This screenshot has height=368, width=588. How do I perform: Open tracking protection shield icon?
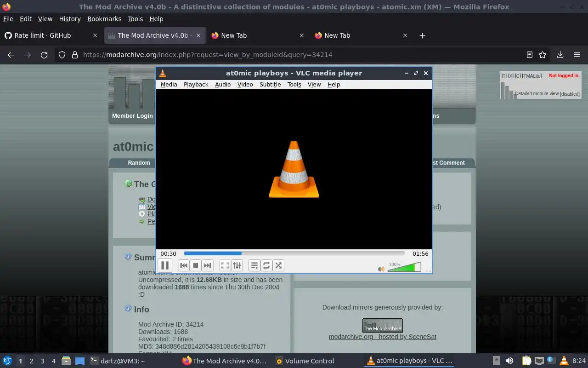coord(62,55)
